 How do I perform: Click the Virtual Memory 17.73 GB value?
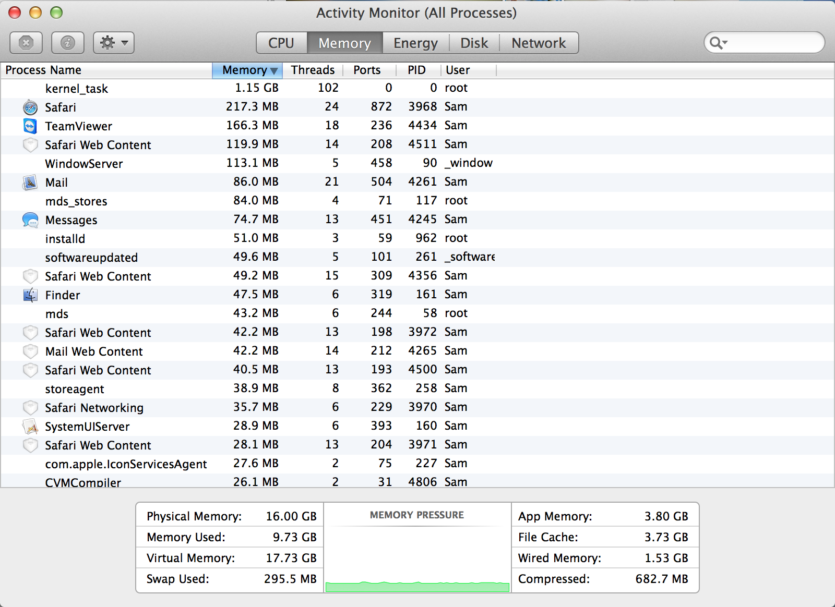tap(291, 558)
